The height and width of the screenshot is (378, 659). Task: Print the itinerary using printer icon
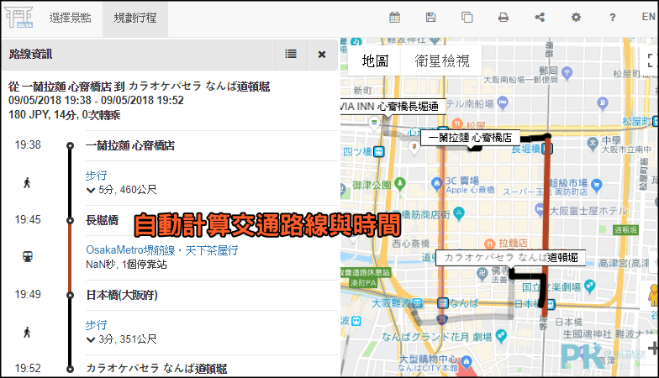click(503, 17)
